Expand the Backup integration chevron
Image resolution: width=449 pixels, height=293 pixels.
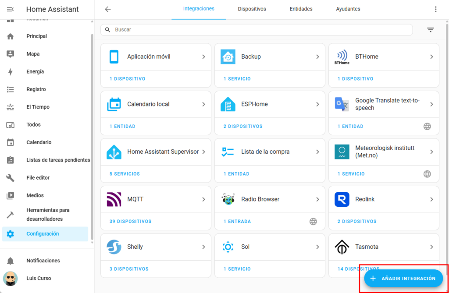[x=317, y=57]
